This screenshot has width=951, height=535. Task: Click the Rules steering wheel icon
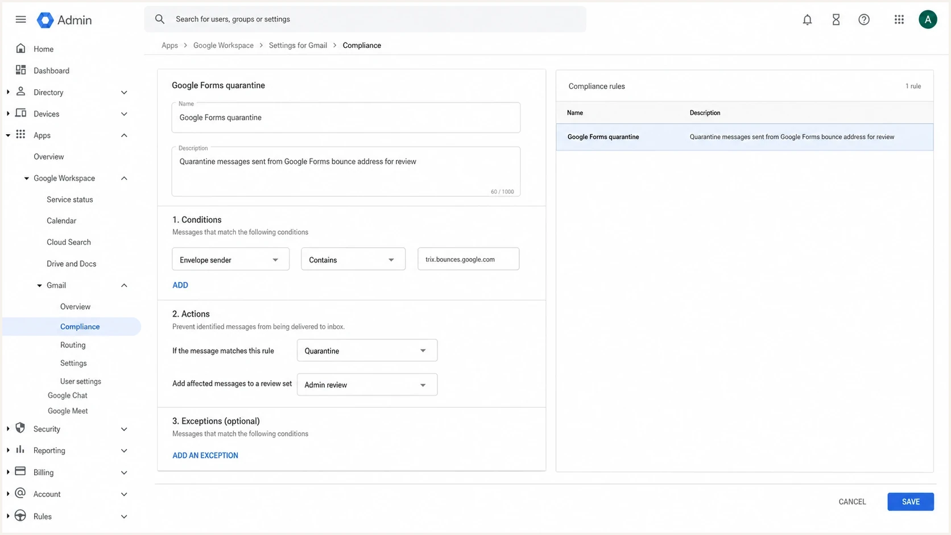[x=20, y=516]
